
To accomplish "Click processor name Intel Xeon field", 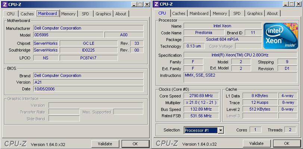I will pyautogui.click(x=222, y=26).
